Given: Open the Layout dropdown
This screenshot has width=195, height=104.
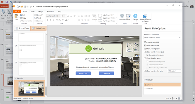Looking at the screenshot, I should click(x=39, y=15).
